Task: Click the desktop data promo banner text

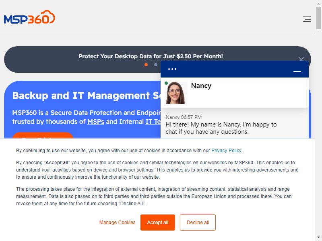Action: (x=151, y=56)
